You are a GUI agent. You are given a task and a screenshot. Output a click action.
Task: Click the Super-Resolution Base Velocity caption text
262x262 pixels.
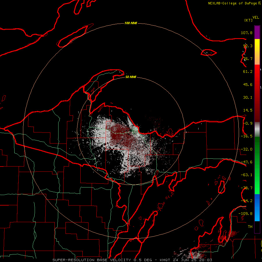pos(132,260)
